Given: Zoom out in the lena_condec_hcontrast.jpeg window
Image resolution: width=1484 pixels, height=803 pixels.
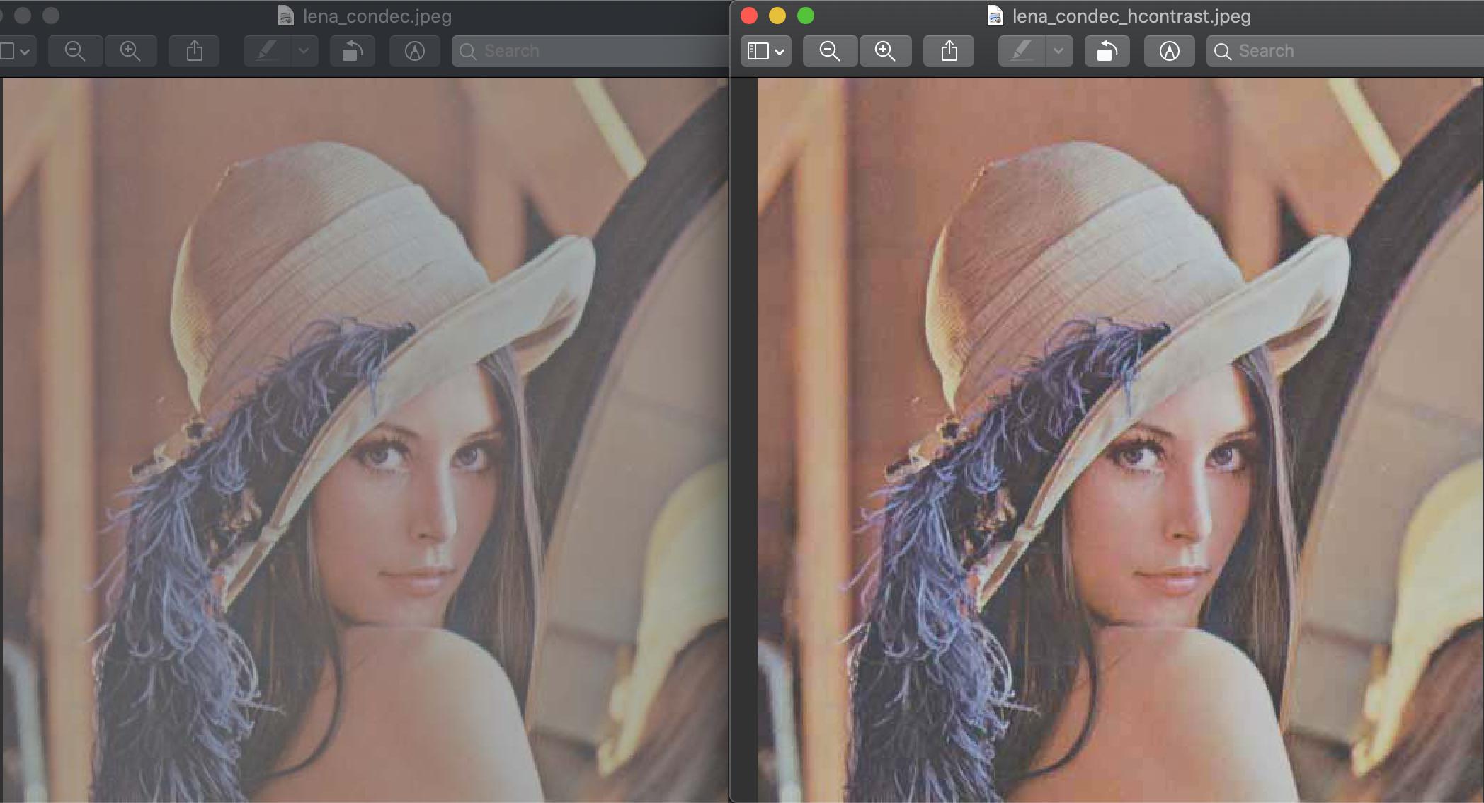Looking at the screenshot, I should point(830,51).
